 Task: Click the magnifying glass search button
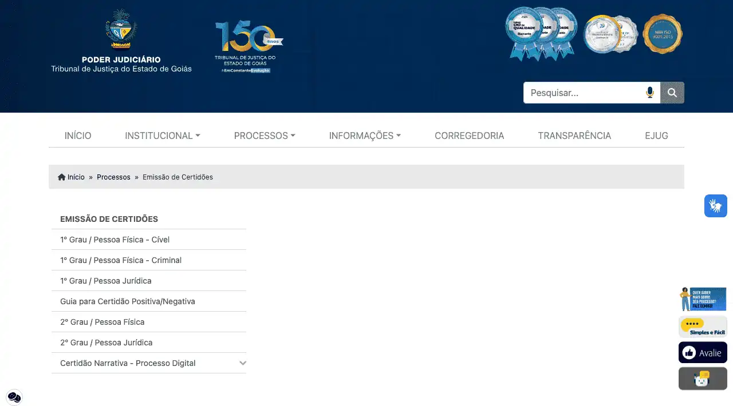point(672,93)
